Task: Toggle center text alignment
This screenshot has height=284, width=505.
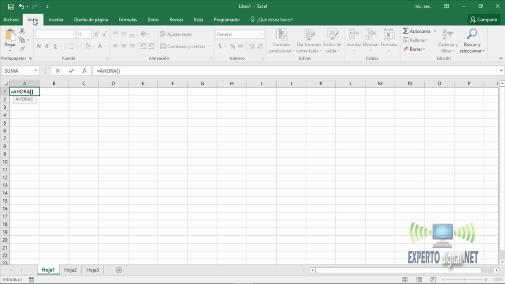Action: coord(123,46)
